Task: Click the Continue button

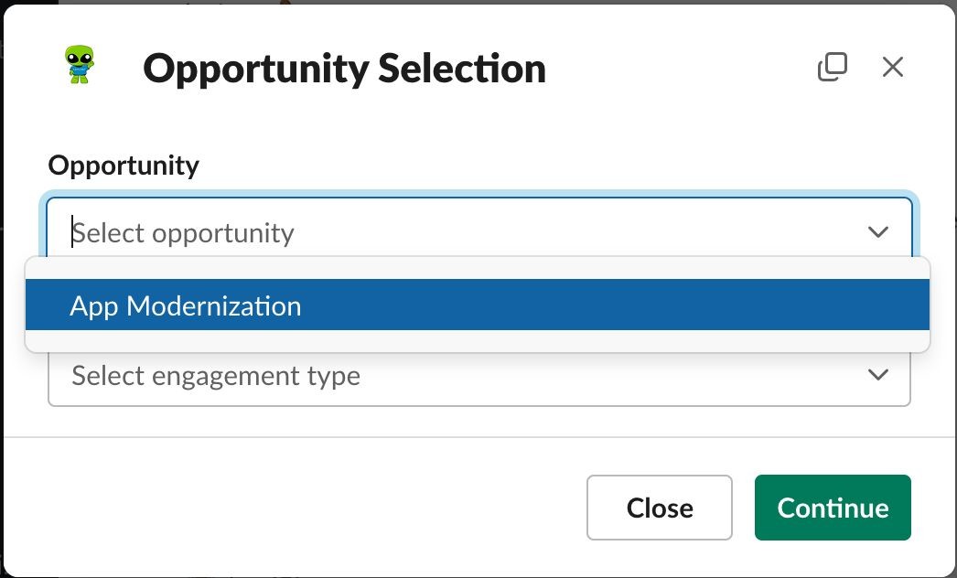Action: point(833,508)
